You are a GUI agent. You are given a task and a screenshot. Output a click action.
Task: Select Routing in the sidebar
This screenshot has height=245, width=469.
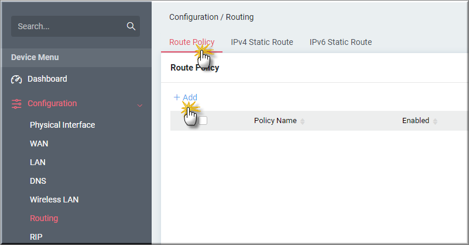click(x=44, y=219)
